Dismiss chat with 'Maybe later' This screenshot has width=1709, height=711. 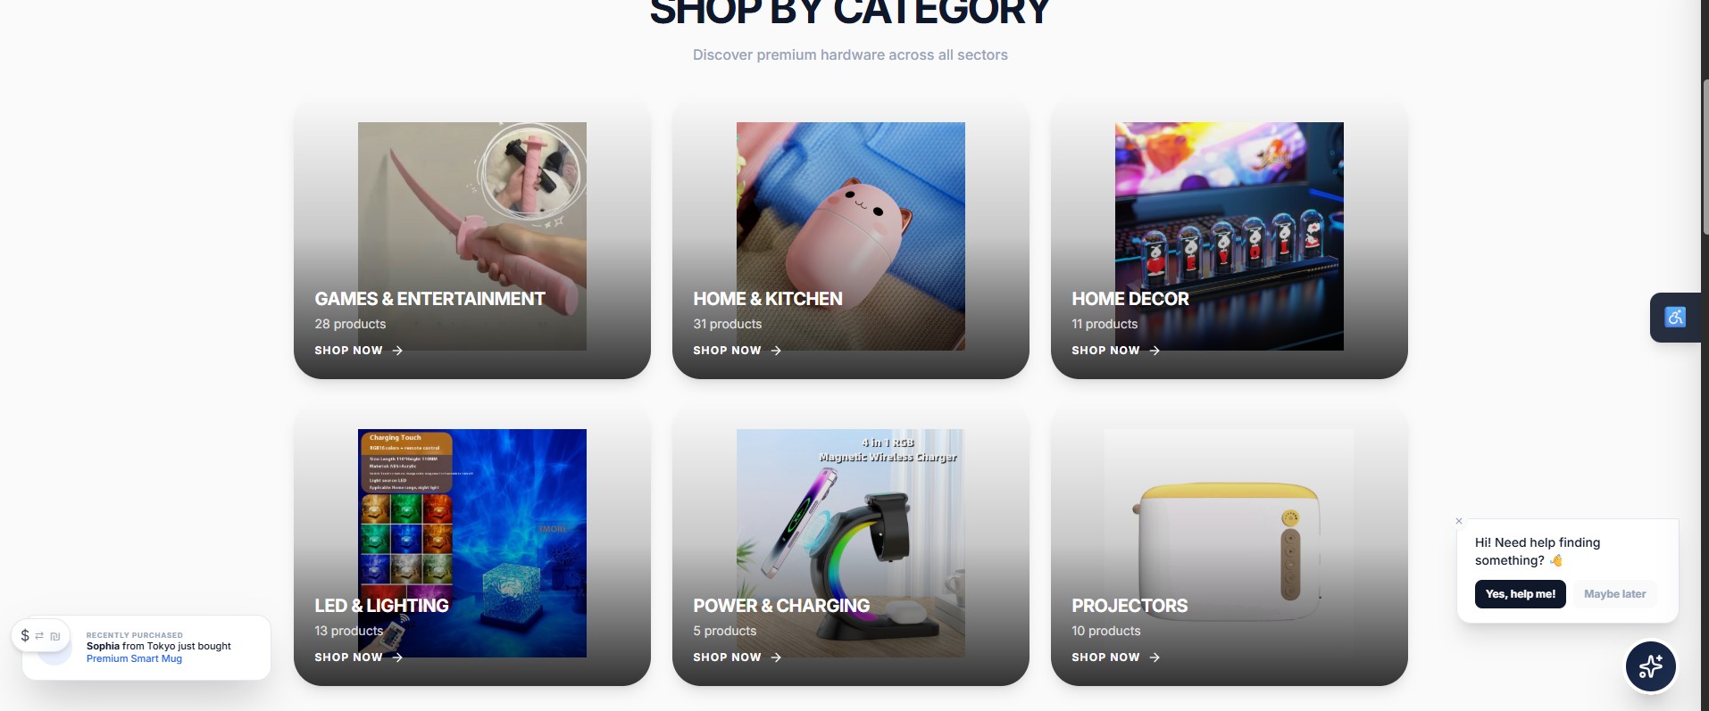pos(1614,594)
